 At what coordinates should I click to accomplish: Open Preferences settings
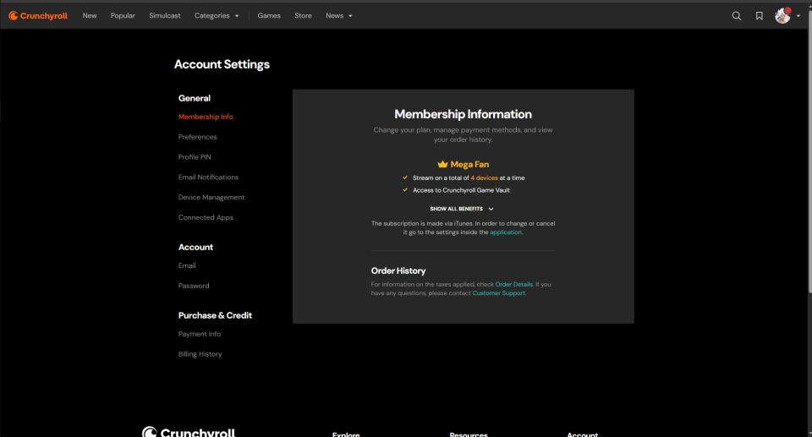(x=197, y=137)
